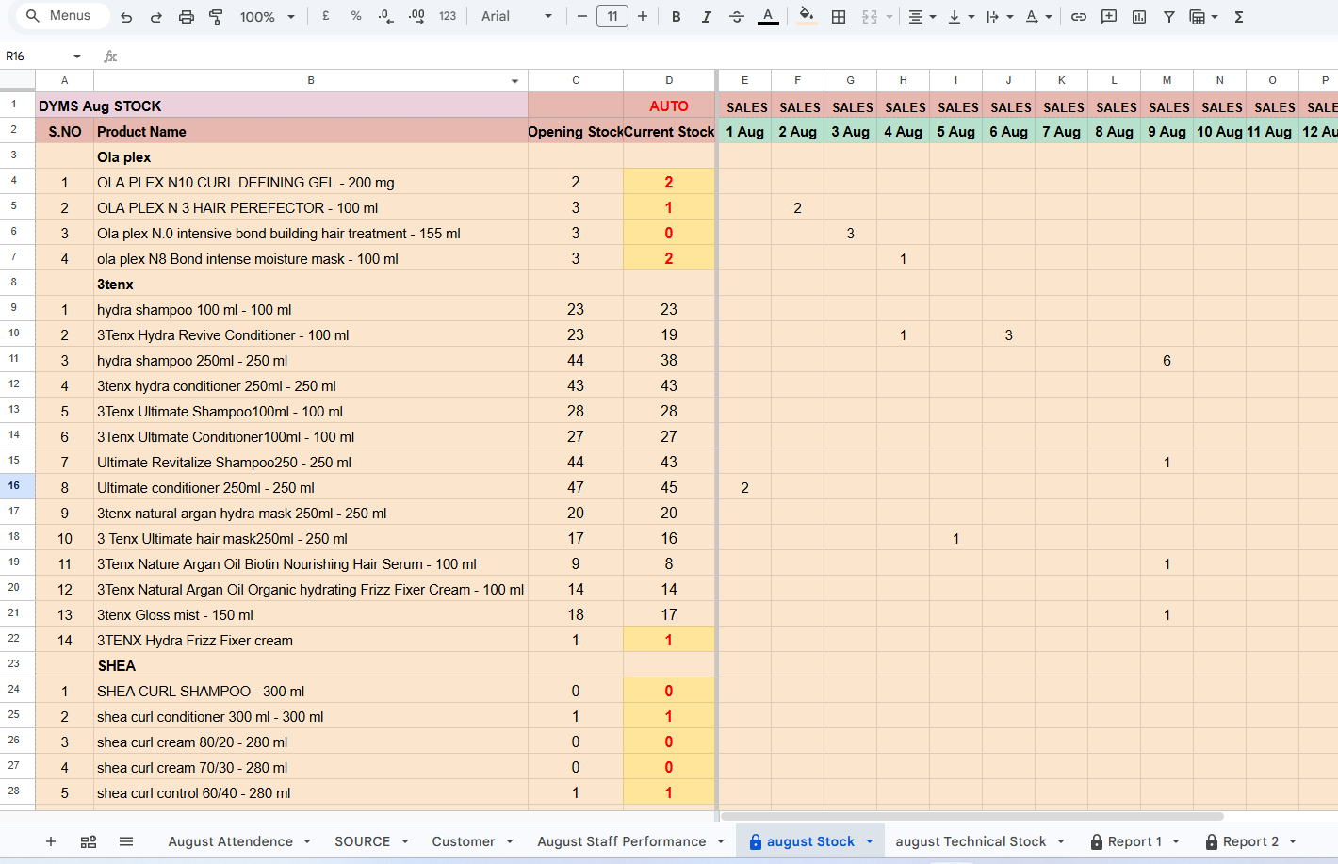Open the 123 number format menu
Screen dimensions: 1338x864
[448, 16]
